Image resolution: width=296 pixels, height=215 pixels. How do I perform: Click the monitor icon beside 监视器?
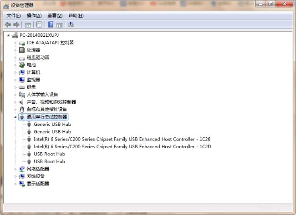(x=22, y=80)
